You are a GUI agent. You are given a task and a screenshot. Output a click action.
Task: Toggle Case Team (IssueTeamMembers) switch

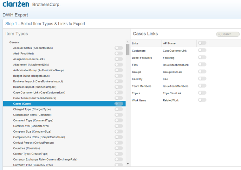tap(119, 98)
